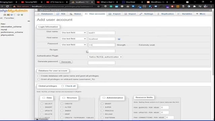Open the Password 'Use text field' dropdown
The image size is (215, 121).
coord(74,45)
